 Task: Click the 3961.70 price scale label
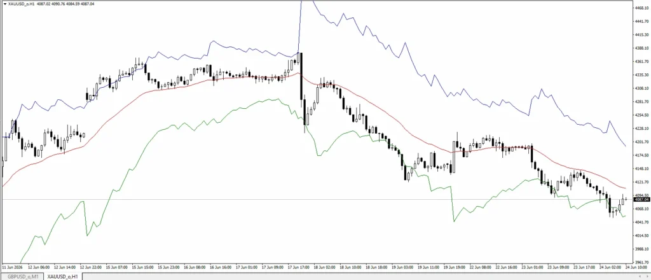pyautogui.click(x=642, y=263)
